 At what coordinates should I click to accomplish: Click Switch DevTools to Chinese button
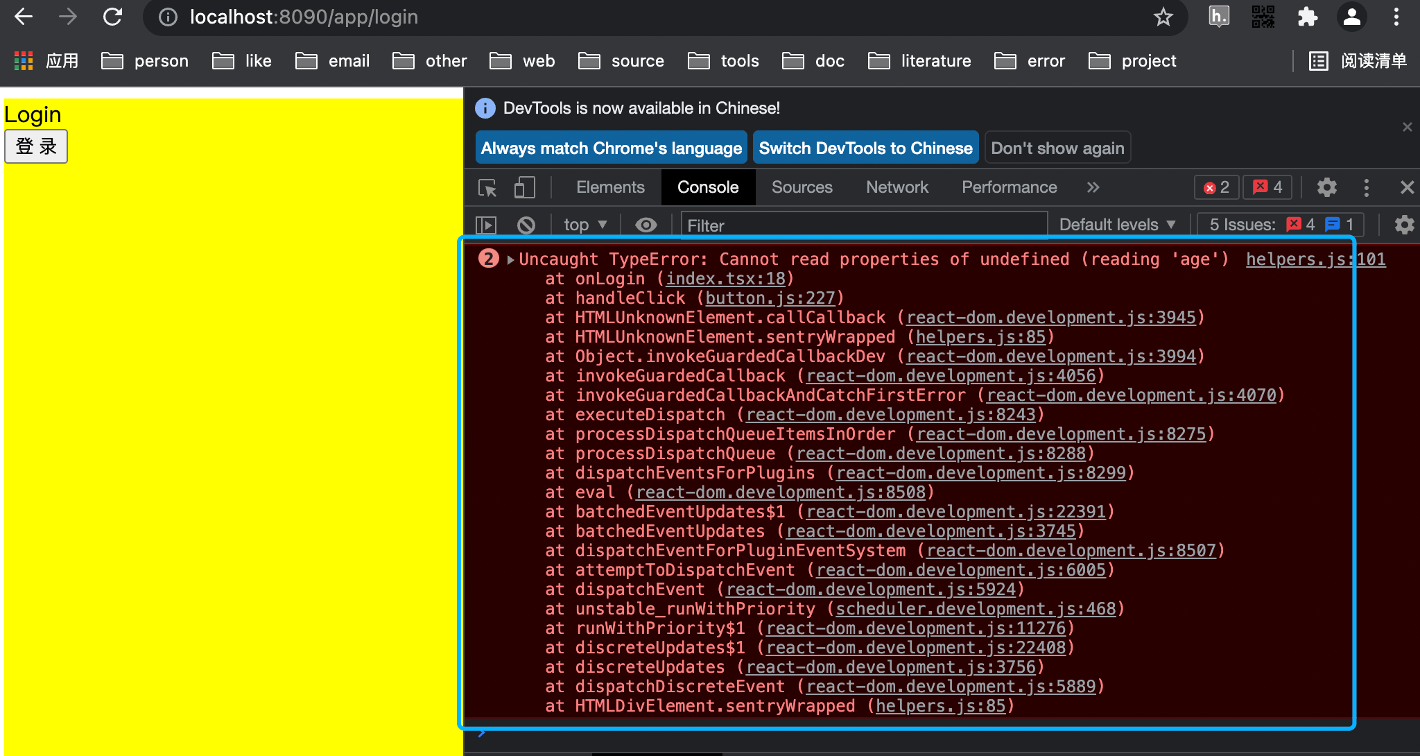865,148
